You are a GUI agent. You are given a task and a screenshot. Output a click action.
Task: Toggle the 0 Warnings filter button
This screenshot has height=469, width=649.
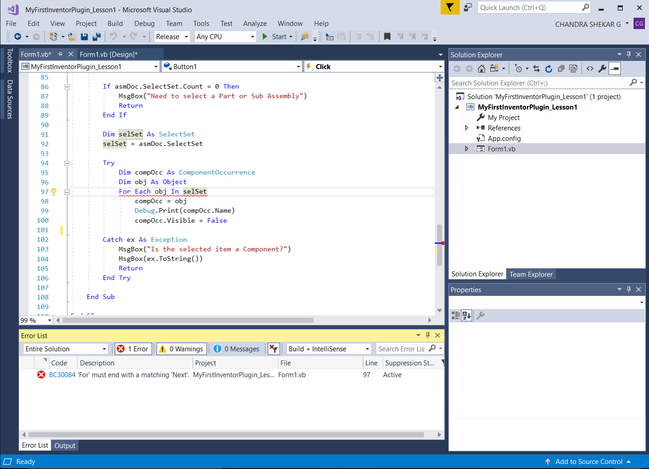coord(182,349)
